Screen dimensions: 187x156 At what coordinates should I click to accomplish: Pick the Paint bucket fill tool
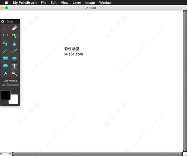tap(6, 43)
